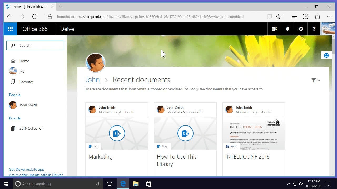
Task: Open the Office 365 app launcher
Action: tap(10, 29)
